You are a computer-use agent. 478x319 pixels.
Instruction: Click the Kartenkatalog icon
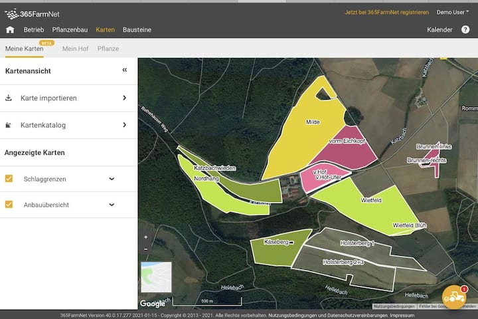click(x=9, y=125)
